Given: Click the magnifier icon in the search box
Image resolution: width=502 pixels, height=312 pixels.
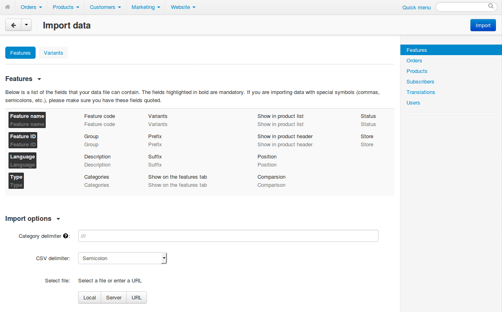Looking at the screenshot, I should point(491,6).
